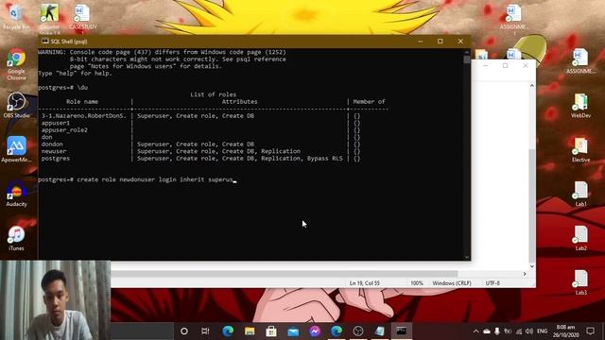
Task: Click the webcam overlay thumbnail
Action: (x=55, y=300)
